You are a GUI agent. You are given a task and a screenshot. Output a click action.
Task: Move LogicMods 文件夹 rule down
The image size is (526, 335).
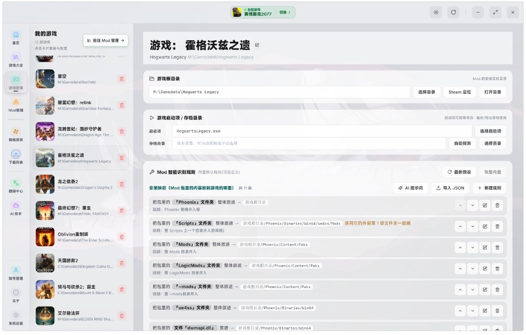[x=472, y=269]
